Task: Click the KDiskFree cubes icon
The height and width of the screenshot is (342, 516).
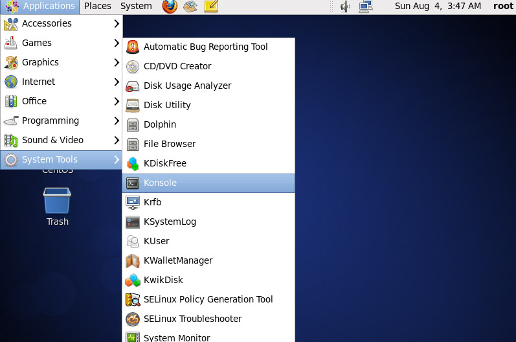Action: (133, 164)
